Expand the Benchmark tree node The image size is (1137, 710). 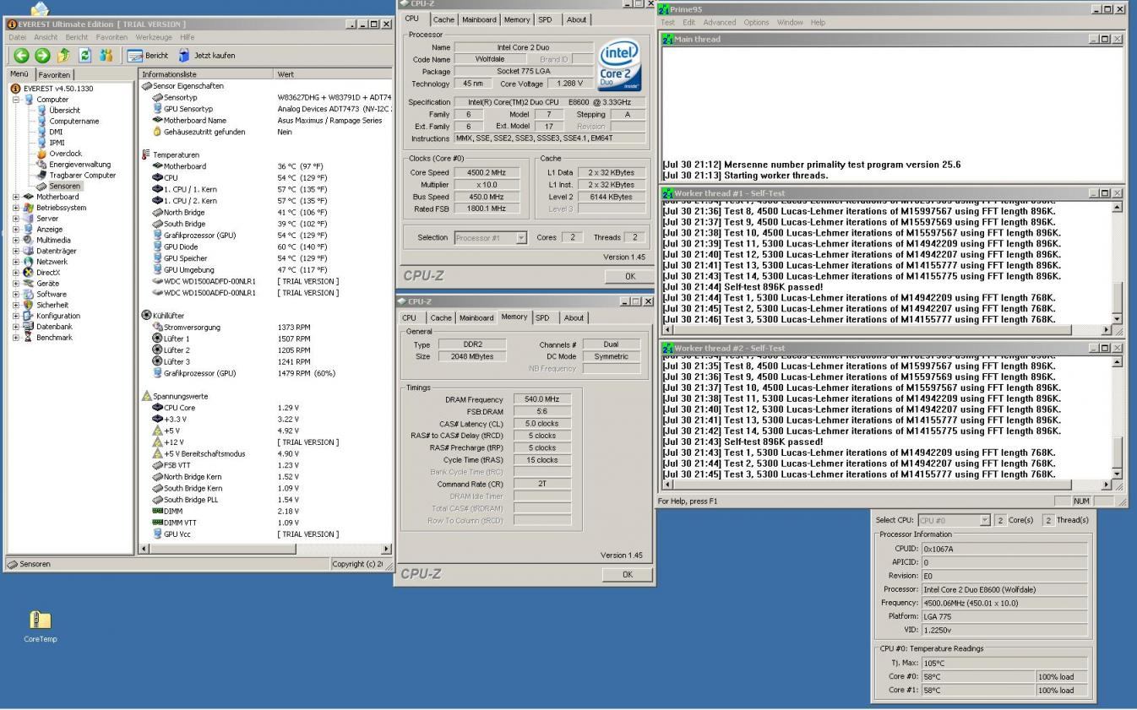(16, 338)
